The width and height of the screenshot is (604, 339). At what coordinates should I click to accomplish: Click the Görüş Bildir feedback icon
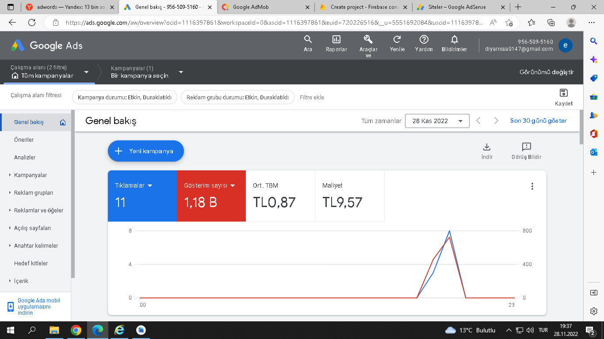526,147
